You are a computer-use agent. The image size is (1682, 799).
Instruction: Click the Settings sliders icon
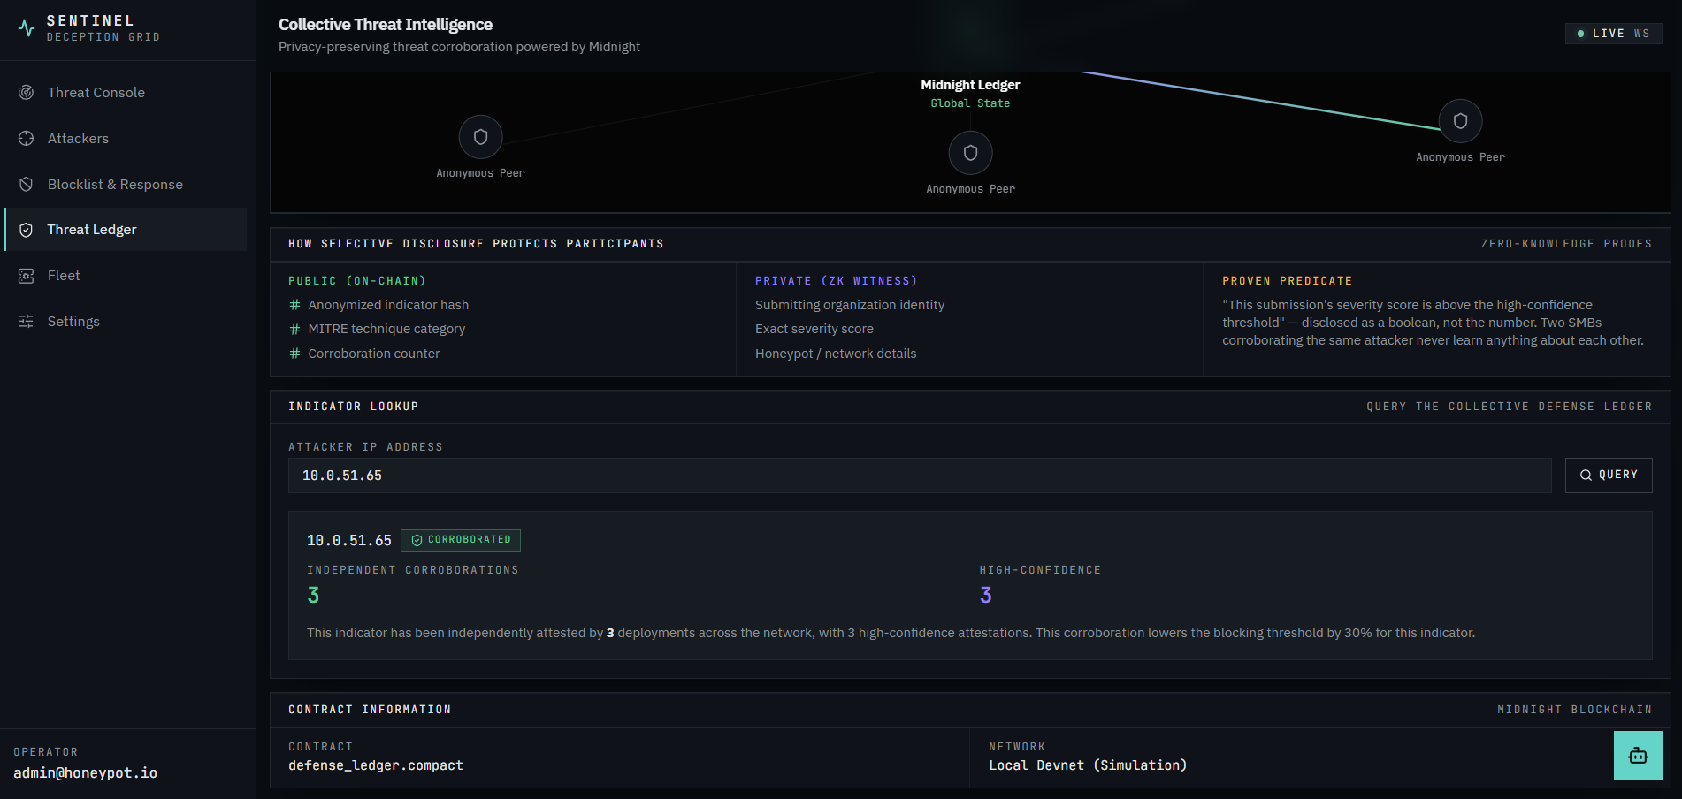[x=27, y=322]
